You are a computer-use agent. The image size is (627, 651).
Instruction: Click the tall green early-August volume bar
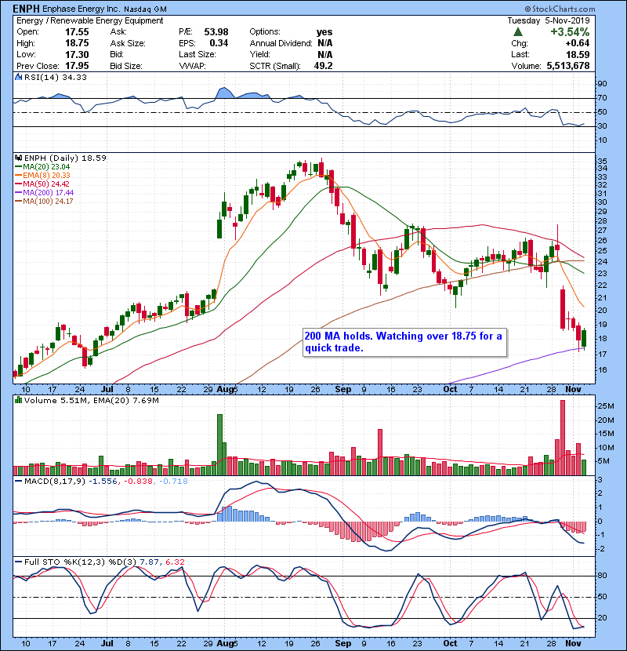tap(220, 445)
